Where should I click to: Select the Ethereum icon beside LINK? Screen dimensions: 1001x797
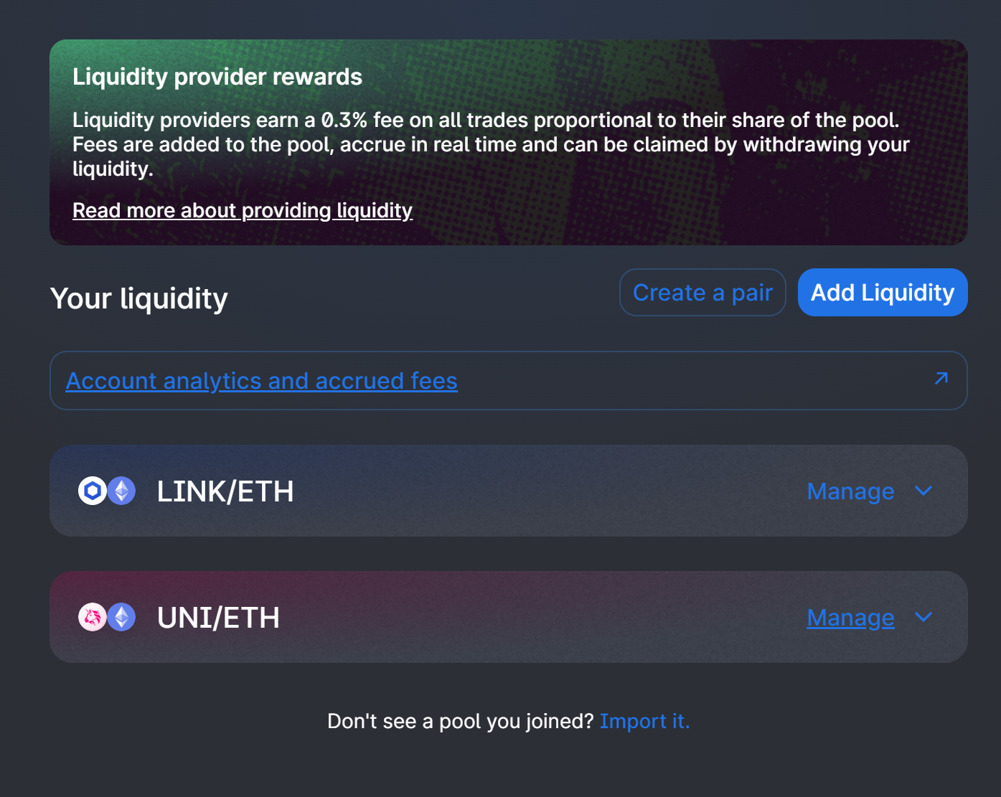[121, 491]
